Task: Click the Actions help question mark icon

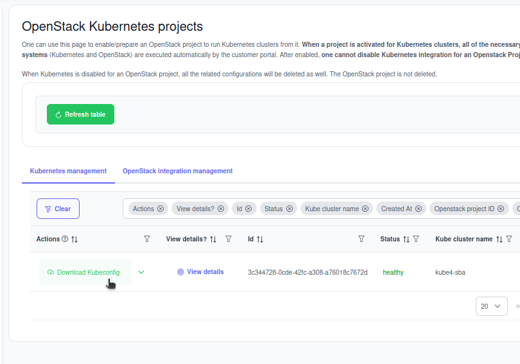Action: tap(65, 239)
